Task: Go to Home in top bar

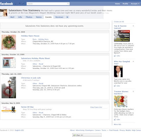Action: pyautogui.click(x=117, y=4)
